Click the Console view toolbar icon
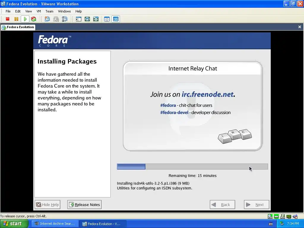The image size is (304, 228). 116,19
